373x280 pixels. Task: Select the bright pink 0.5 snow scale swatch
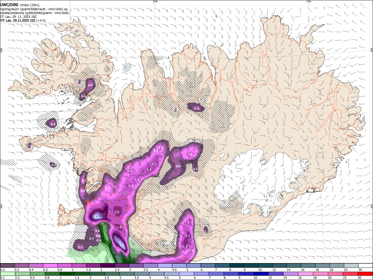pyautogui.click(x=50, y=265)
